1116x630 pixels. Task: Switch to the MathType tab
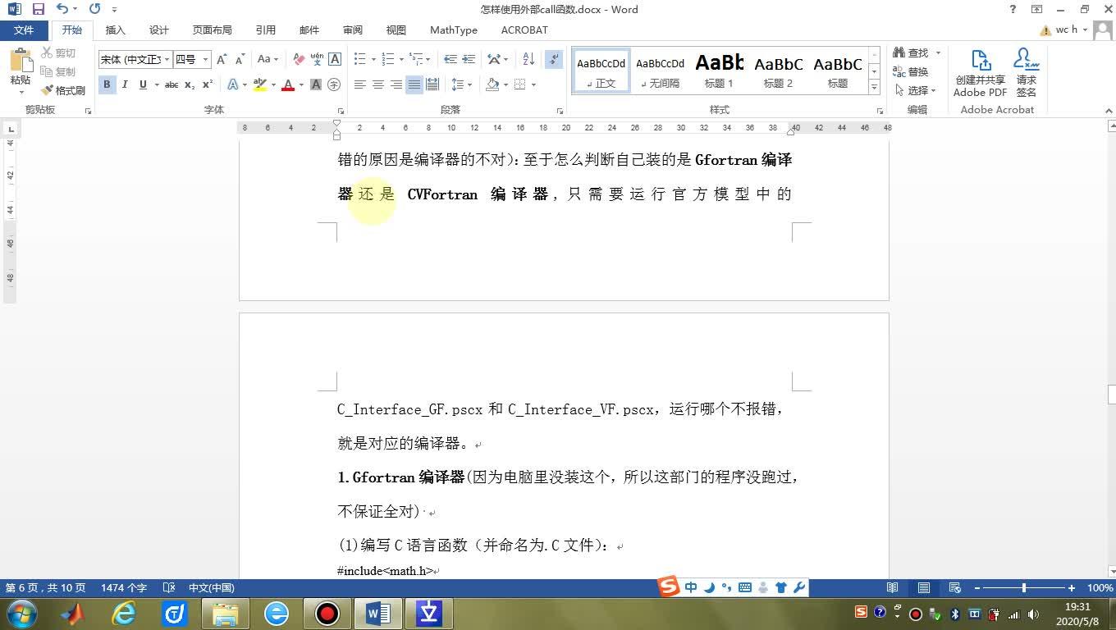[x=453, y=30]
